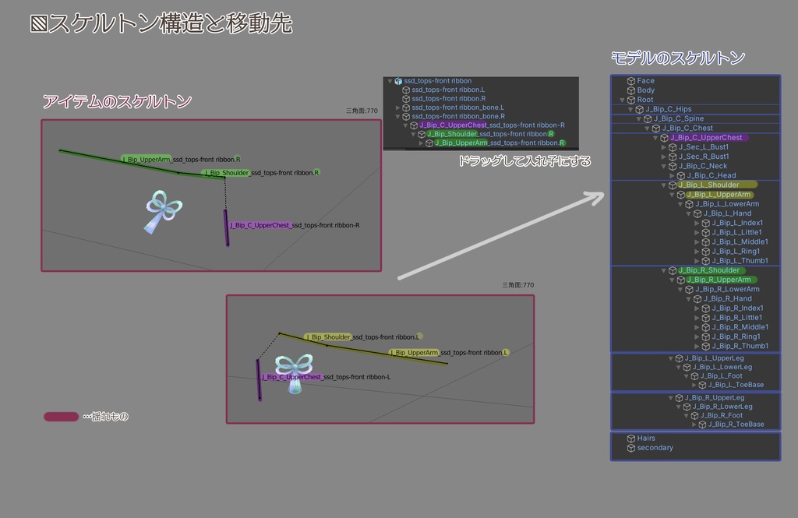This screenshot has width=798, height=518.
Task: Select the J_Bip_UpperArm_ssd_tops-front ribbon.R row label
Action: 500,143
